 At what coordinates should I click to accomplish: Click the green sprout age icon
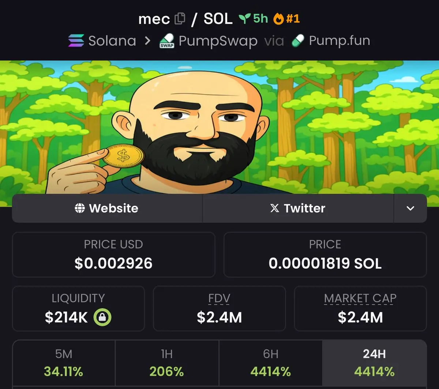[245, 18]
